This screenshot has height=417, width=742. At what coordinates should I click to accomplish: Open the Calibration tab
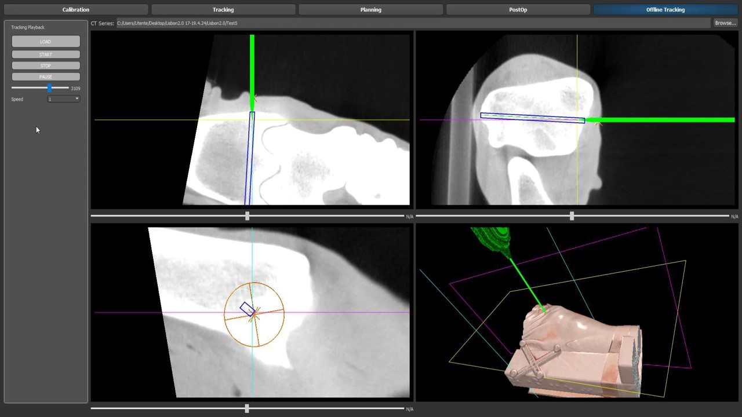pos(75,10)
